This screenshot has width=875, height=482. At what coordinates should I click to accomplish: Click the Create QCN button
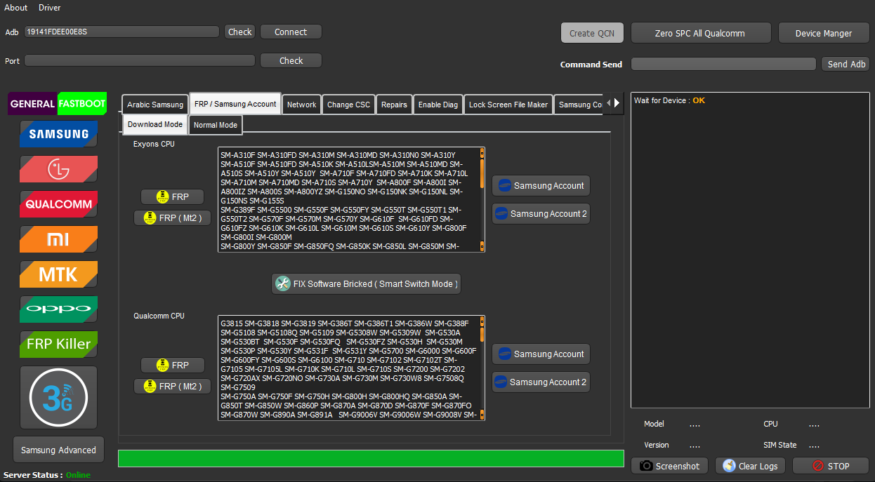(592, 33)
